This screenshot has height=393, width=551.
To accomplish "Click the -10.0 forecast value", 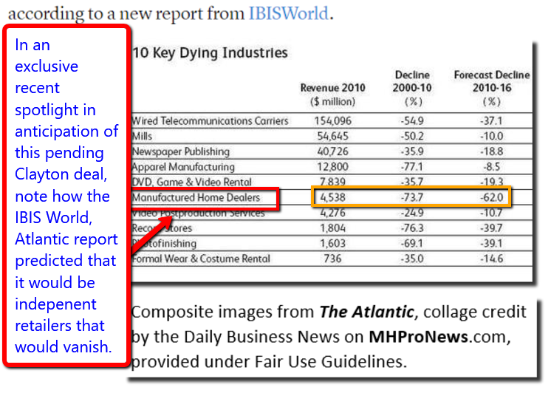I will [x=492, y=137].
